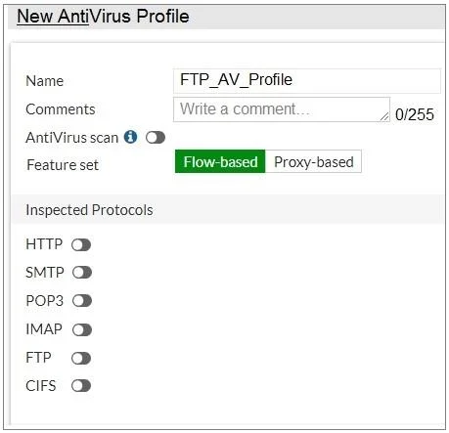This screenshot has height=433, width=449.
Task: Toggle CIFS protocol inspection
Action: point(81,386)
